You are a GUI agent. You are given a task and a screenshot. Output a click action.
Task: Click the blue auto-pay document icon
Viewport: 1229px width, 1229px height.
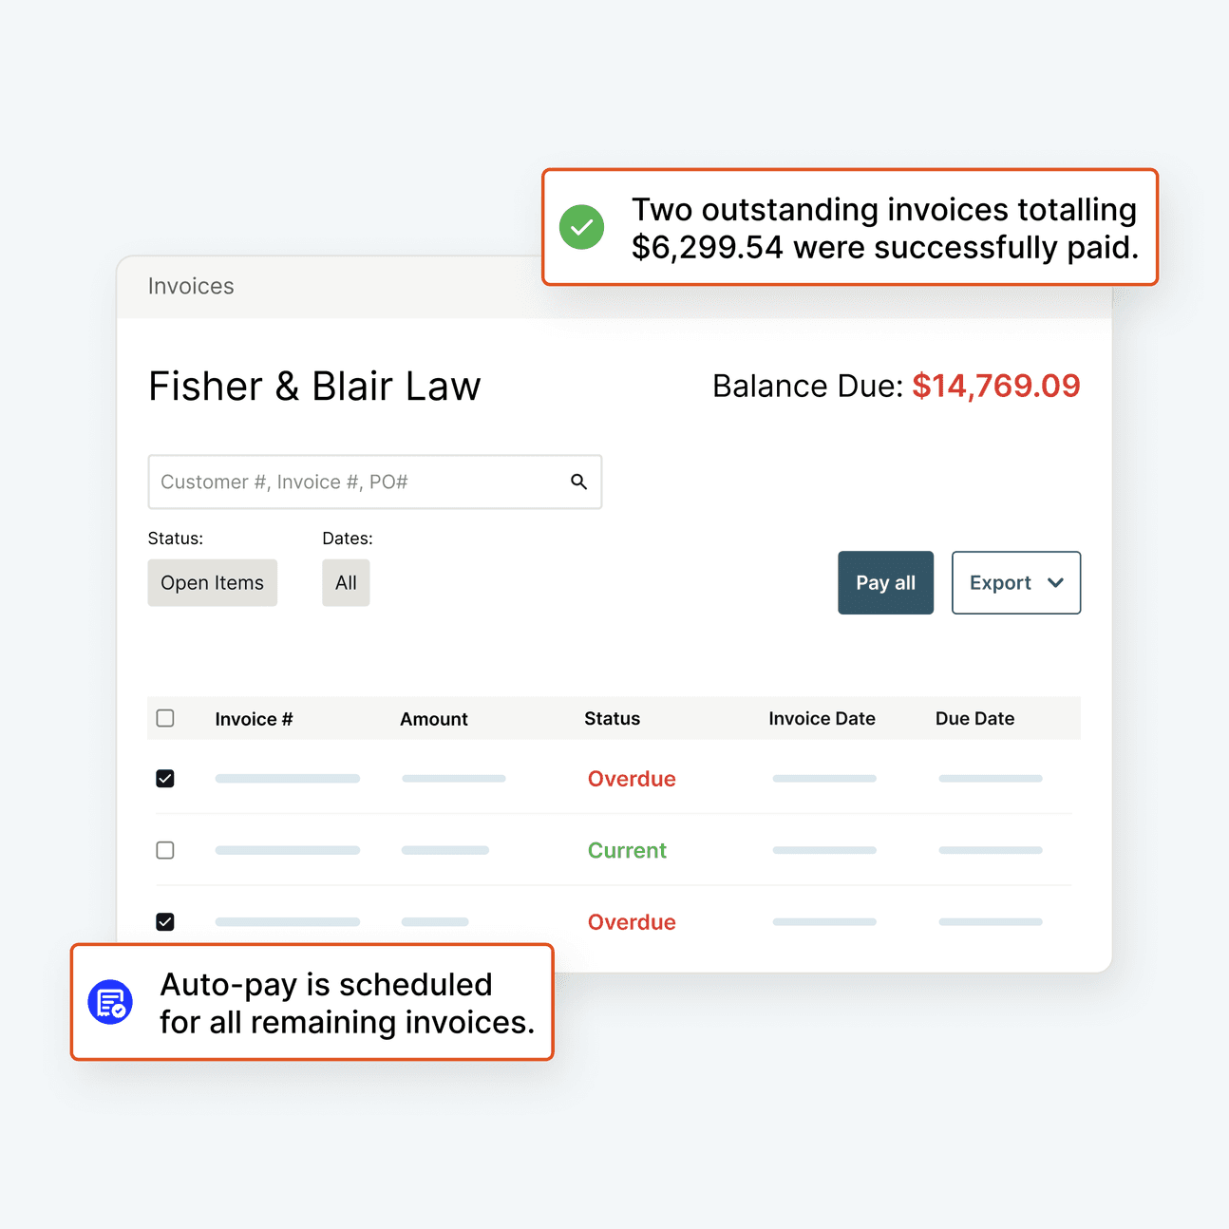[x=110, y=1002]
